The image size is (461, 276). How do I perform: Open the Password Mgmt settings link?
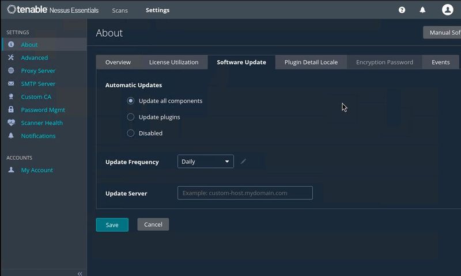click(x=43, y=110)
